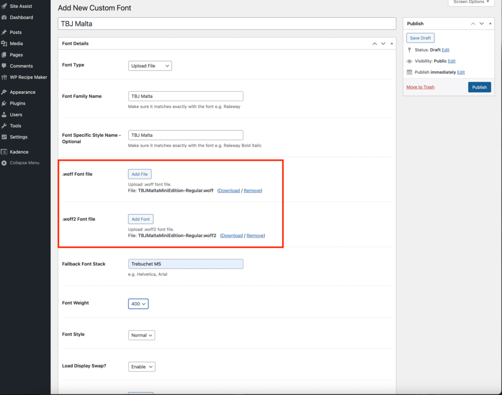Open the Font Type dropdown
This screenshot has height=395, width=502.
(150, 66)
